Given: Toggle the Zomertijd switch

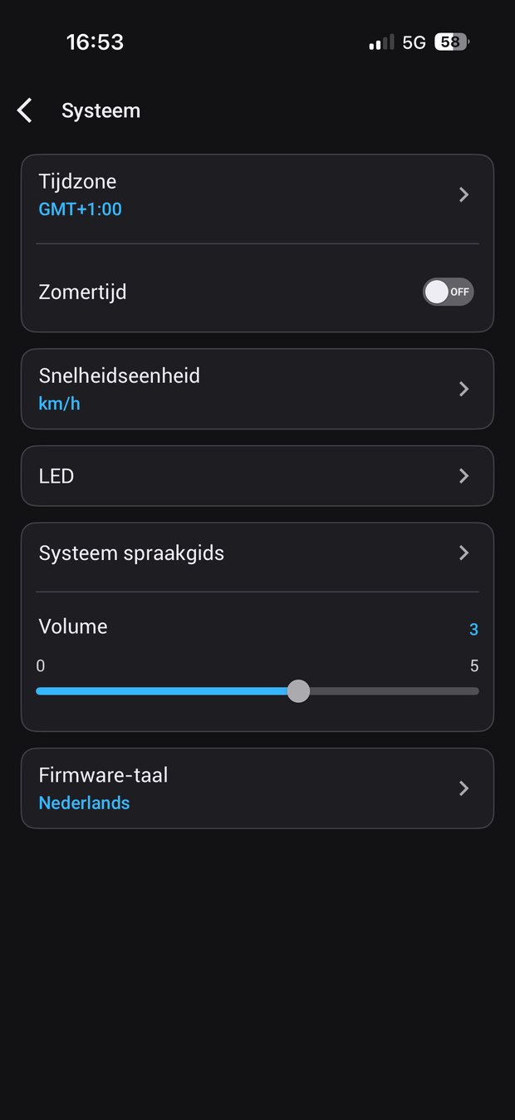Looking at the screenshot, I should click(448, 292).
